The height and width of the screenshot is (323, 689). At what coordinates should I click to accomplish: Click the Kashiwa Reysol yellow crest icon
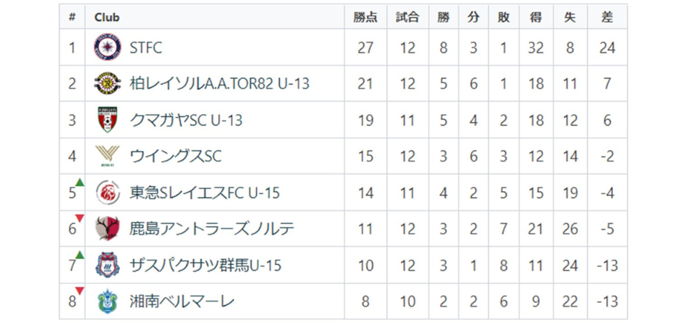point(108,84)
